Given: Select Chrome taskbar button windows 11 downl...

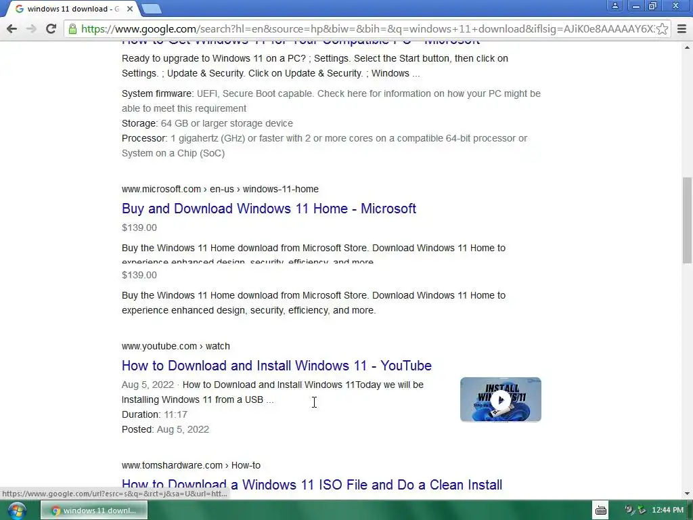Looking at the screenshot, I should (94, 511).
